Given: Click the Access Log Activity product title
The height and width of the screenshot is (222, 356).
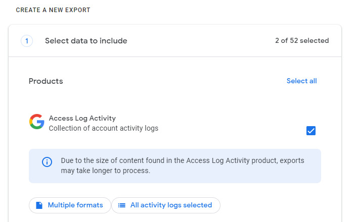Looking at the screenshot, I should tap(82, 118).
